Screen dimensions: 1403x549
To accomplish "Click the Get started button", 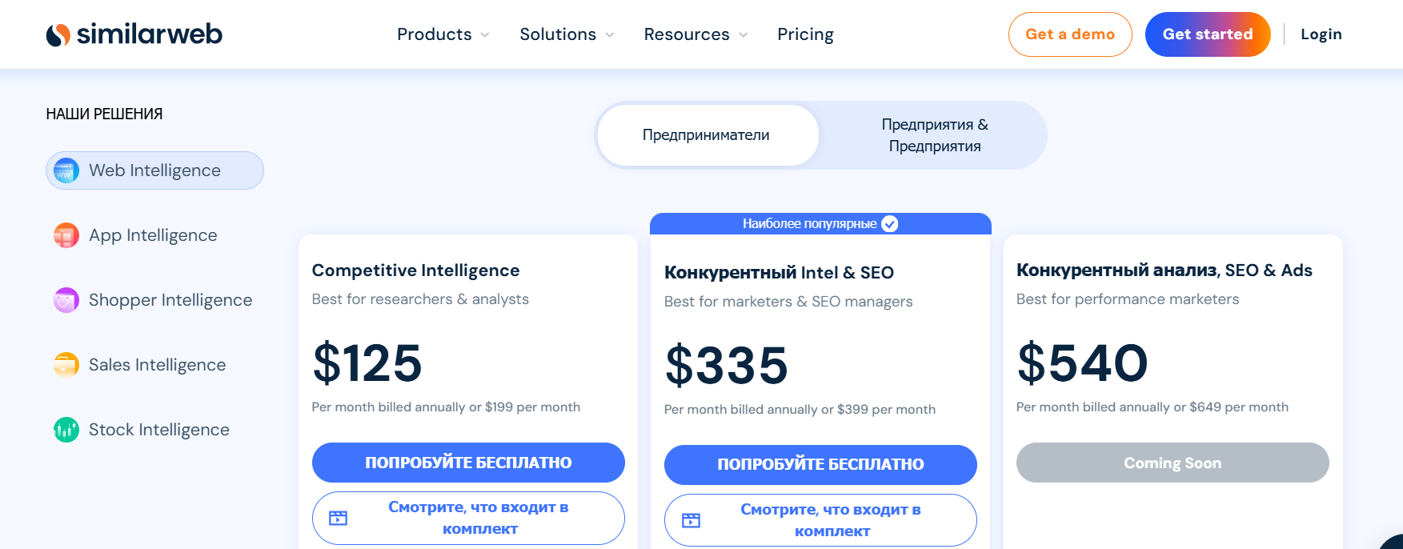I will pyautogui.click(x=1207, y=34).
